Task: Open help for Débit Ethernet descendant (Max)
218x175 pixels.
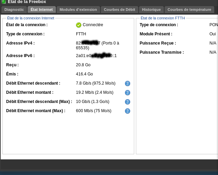Action: point(128,102)
